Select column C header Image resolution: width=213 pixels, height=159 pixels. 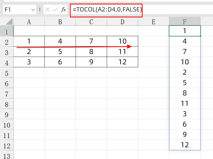click(x=91, y=22)
